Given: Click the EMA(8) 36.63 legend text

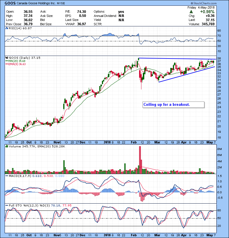Looking at the screenshot, I should click(17, 64).
